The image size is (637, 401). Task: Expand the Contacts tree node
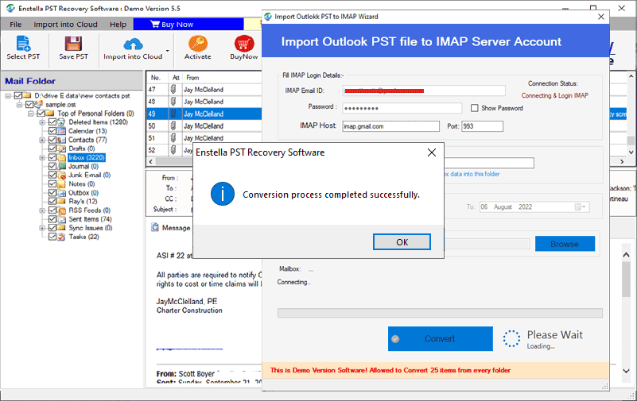coord(42,140)
